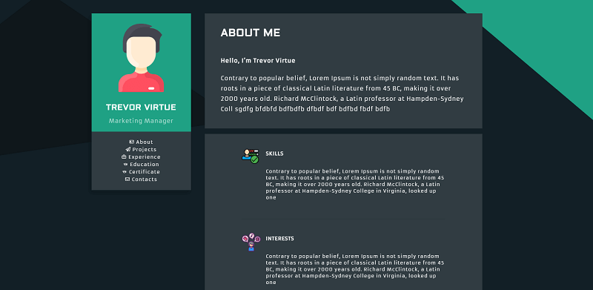593x290 pixels.
Task: Click the profile avatar illustration
Action: coord(141,58)
